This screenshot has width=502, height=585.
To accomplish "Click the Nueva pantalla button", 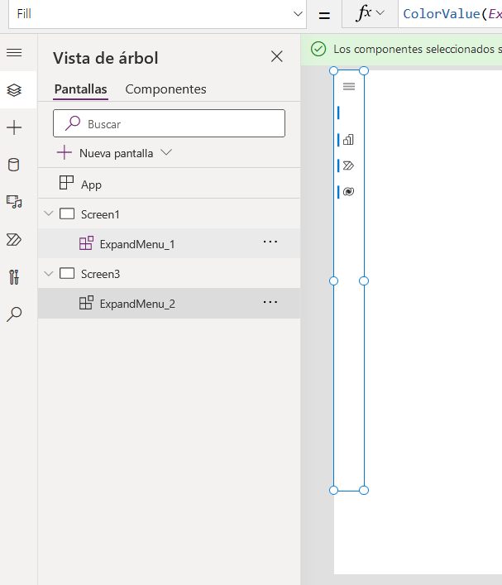I will tap(105, 153).
